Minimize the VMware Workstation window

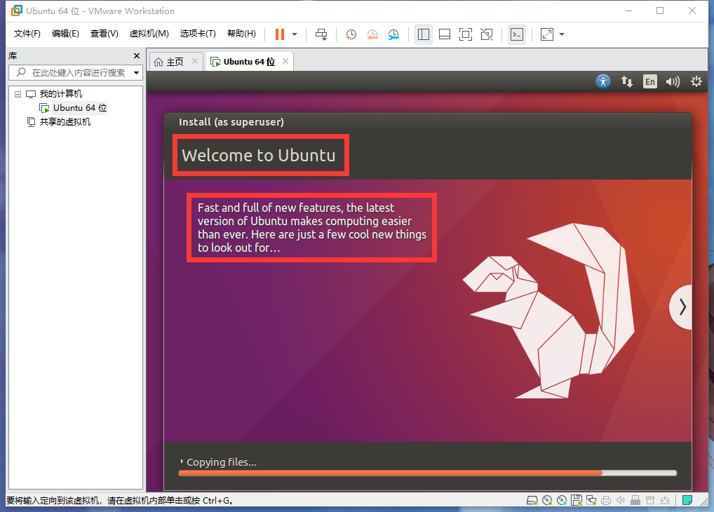[628, 11]
